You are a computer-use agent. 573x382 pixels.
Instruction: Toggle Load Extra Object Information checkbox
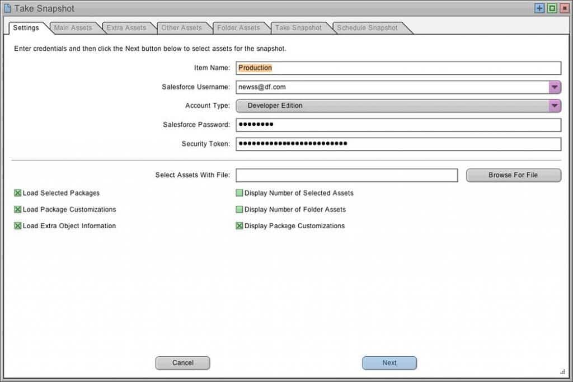click(x=17, y=226)
